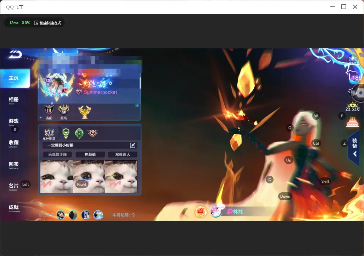
Task: Click the 创建快捷方式 shortcut button
Action: click(48, 23)
